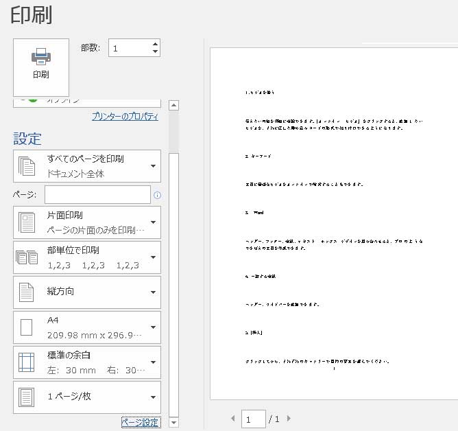The width and height of the screenshot is (458, 431).
Task: Open the 部単位で印刷 collation dropdown
Action: pyautogui.click(x=87, y=257)
